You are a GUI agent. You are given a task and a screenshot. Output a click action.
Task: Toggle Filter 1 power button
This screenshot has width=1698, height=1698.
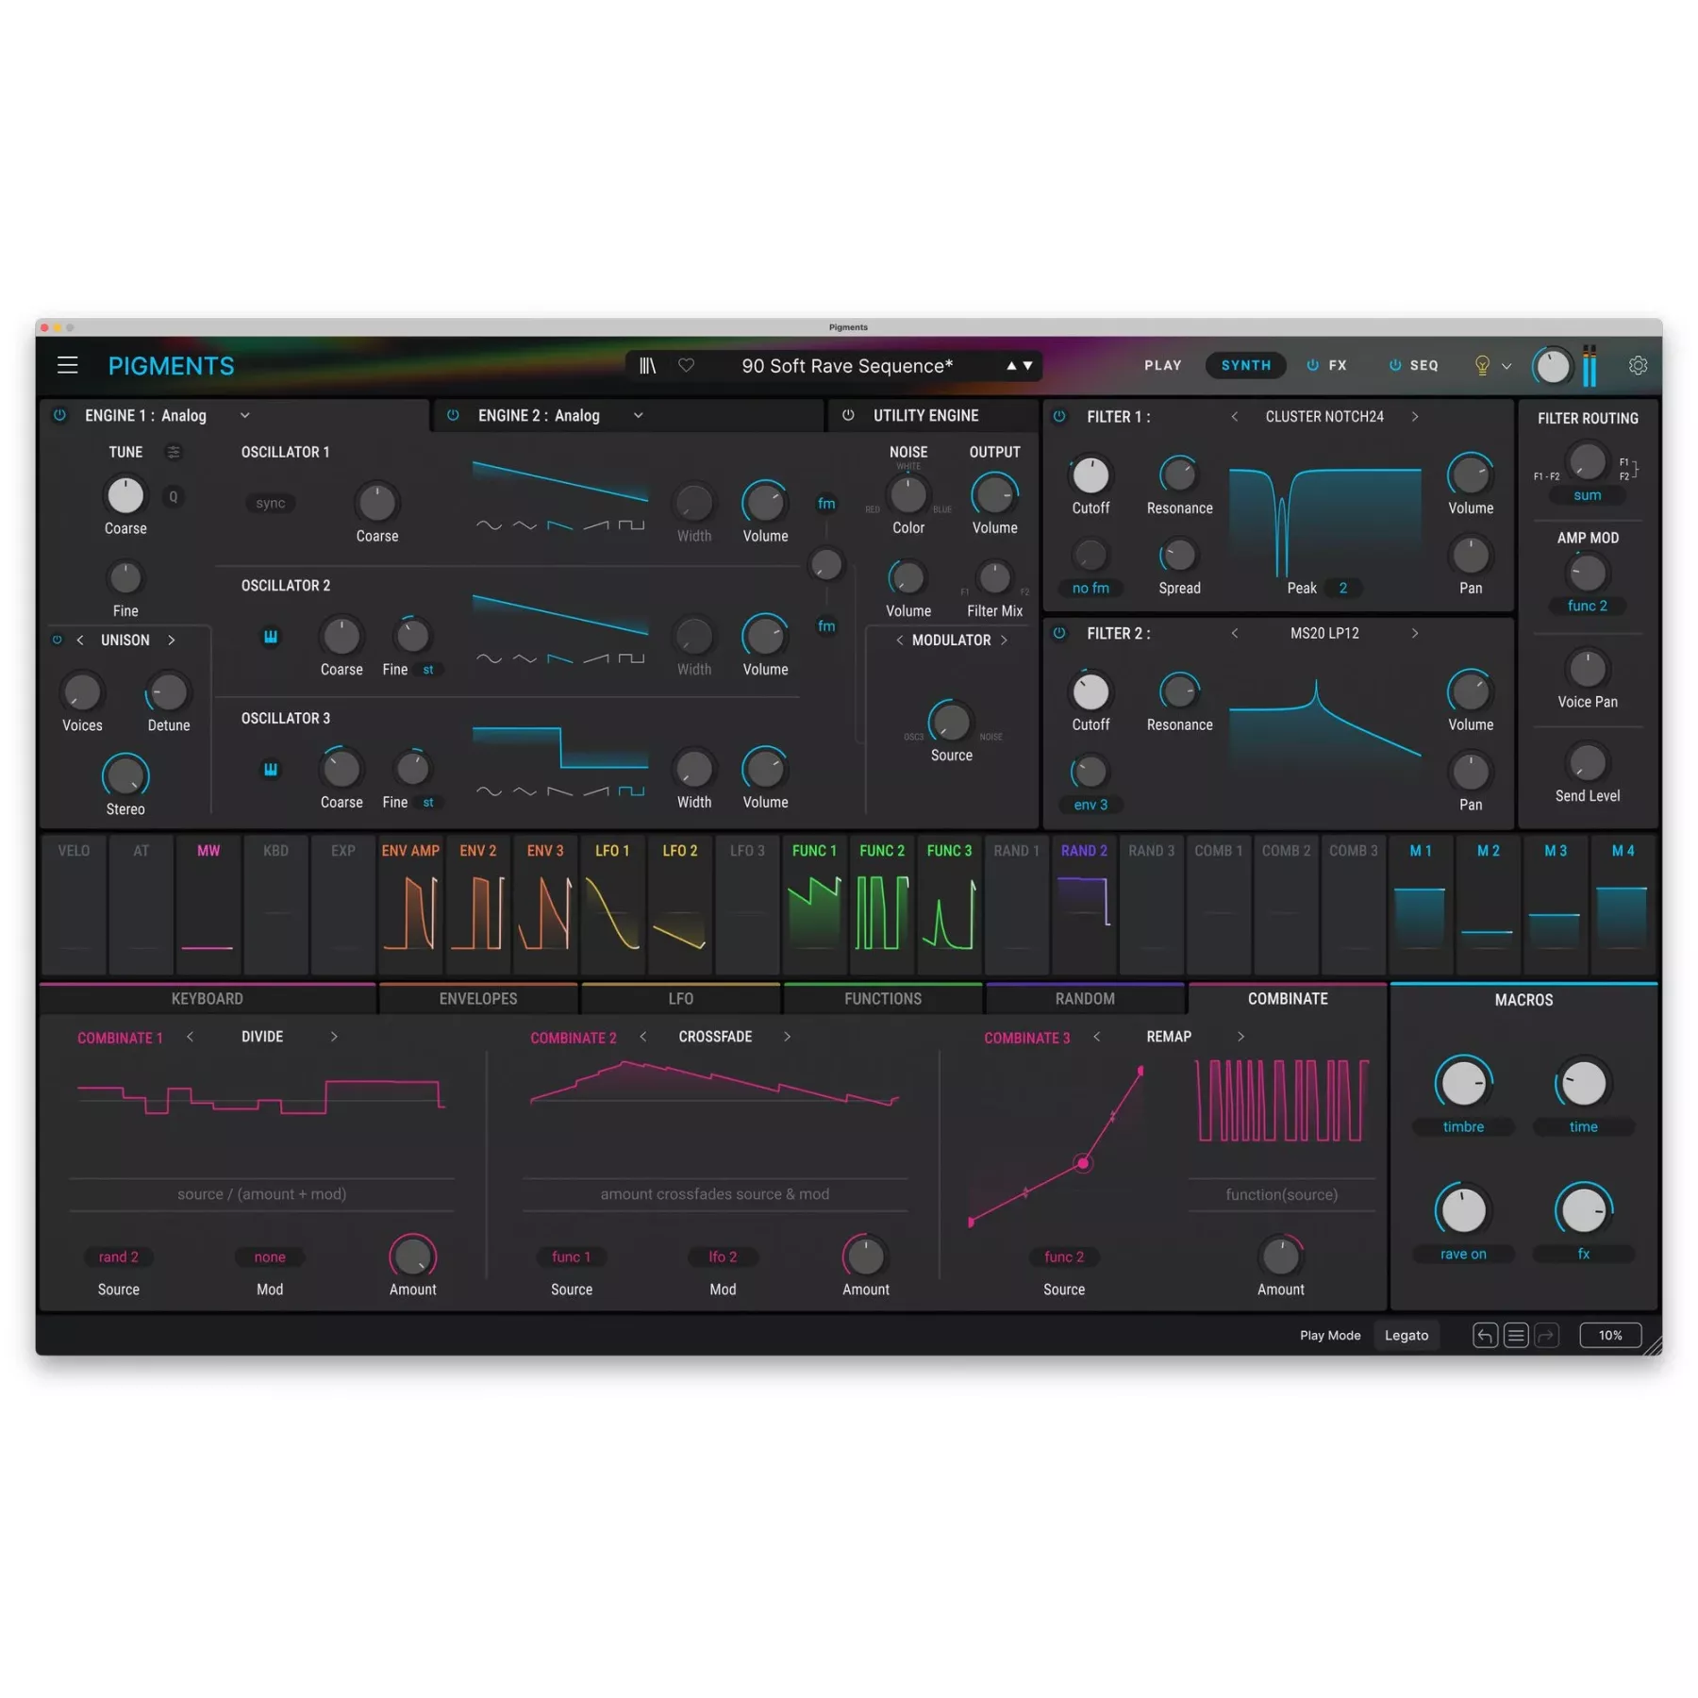[1059, 416]
